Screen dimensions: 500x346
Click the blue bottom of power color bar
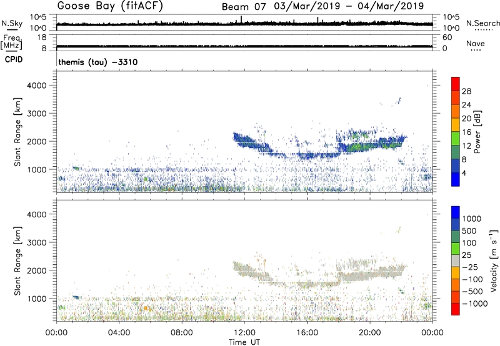456,179
